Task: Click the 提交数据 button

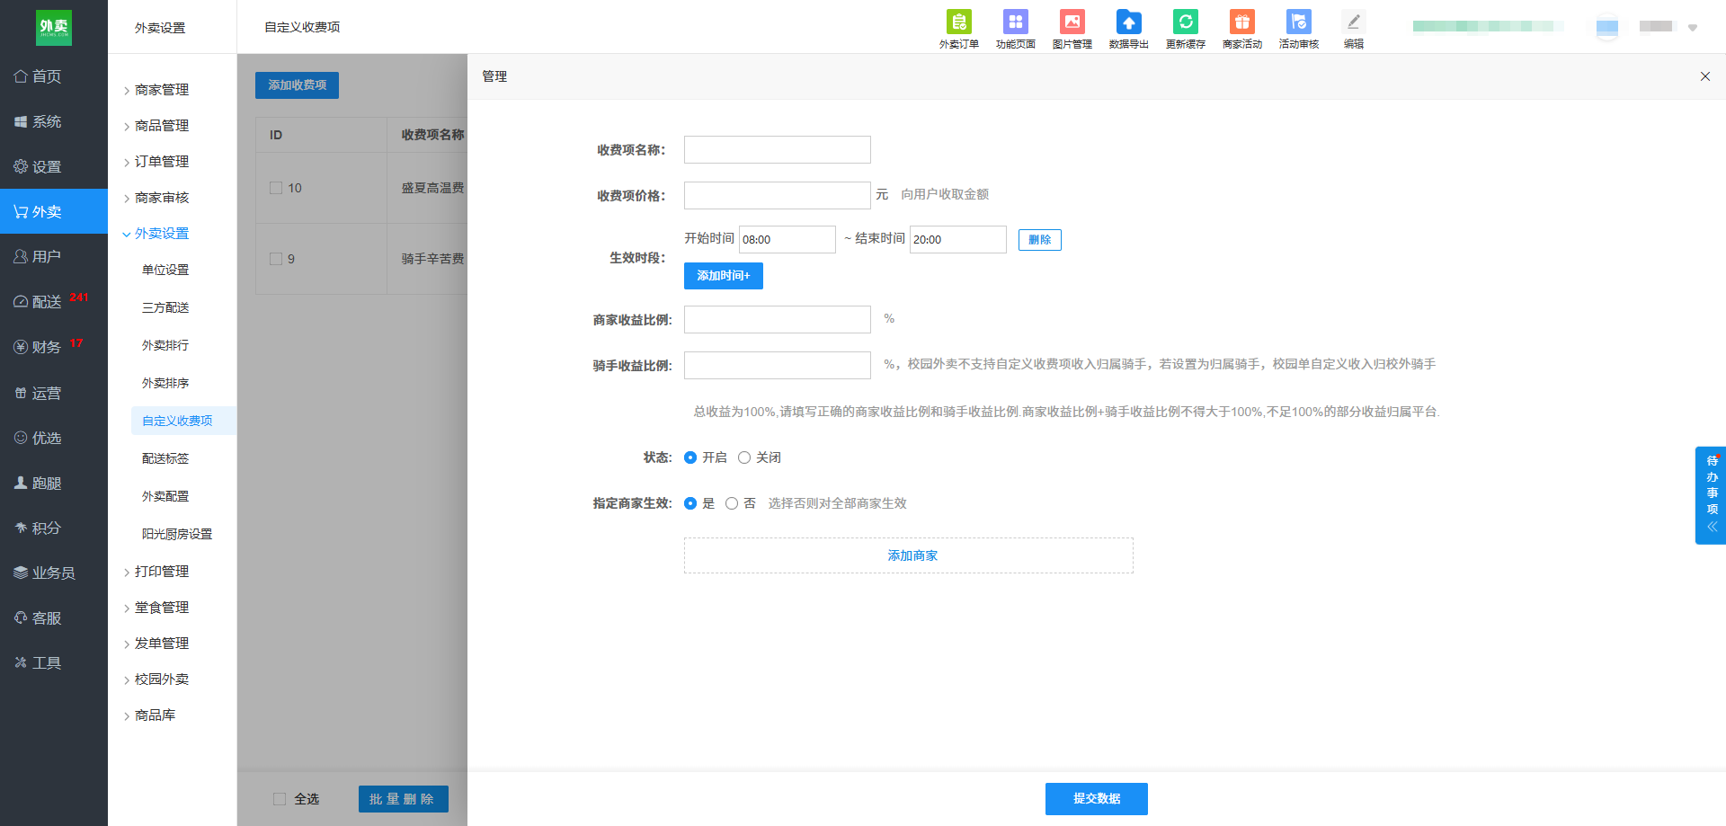Action: 1096,799
